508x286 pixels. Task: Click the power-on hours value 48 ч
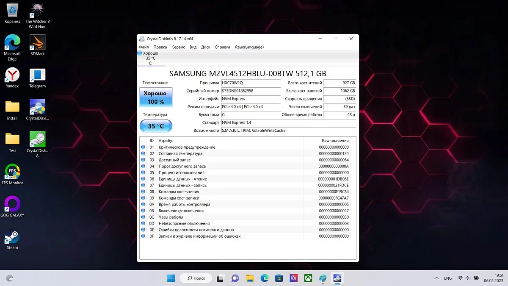pos(340,114)
